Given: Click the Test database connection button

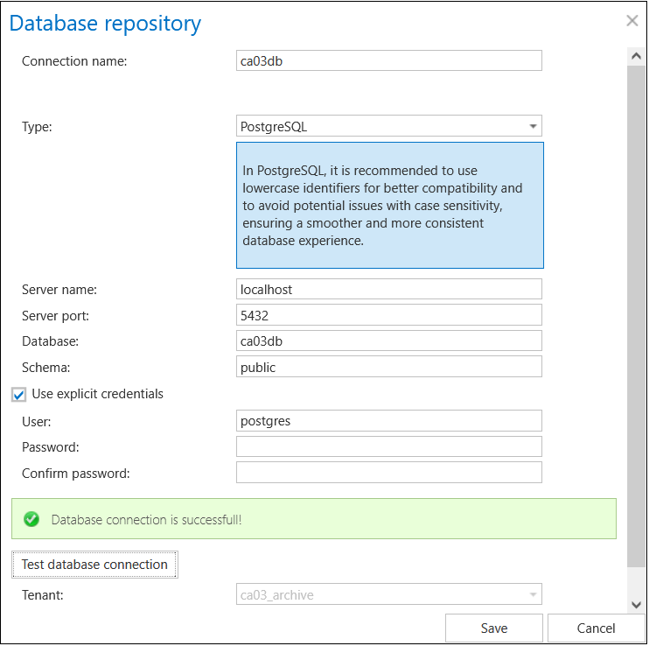Looking at the screenshot, I should click(x=94, y=565).
